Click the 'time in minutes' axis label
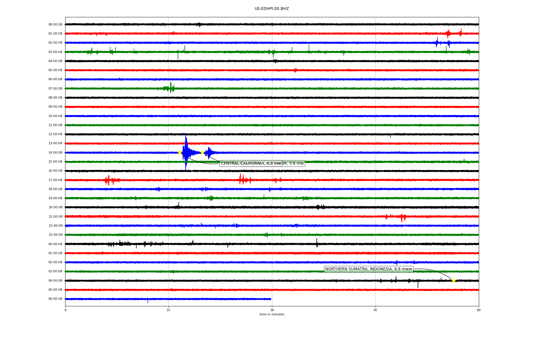This screenshot has width=544, height=340. click(x=272, y=314)
